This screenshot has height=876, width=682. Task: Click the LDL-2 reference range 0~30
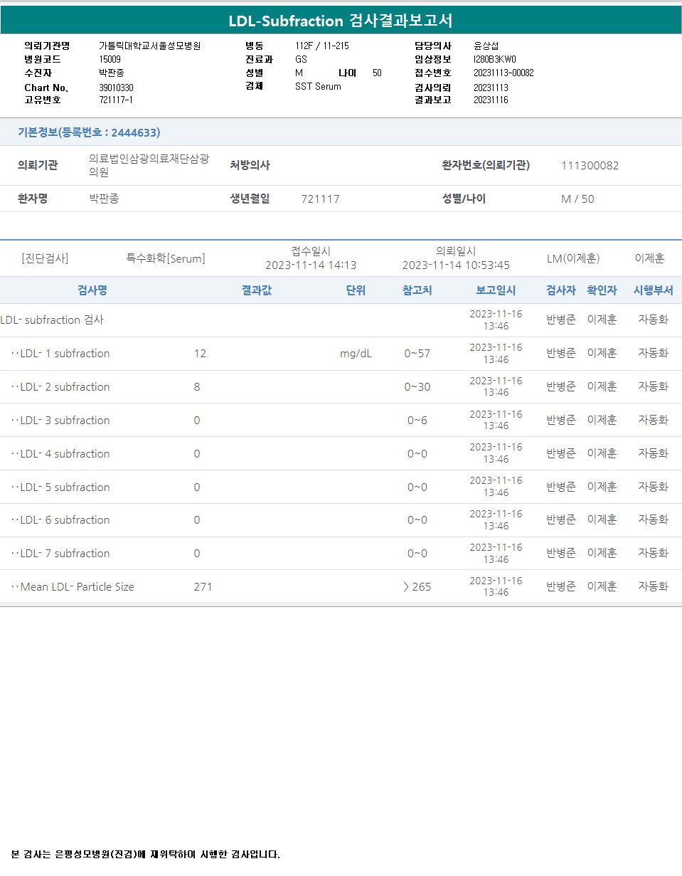tap(417, 387)
